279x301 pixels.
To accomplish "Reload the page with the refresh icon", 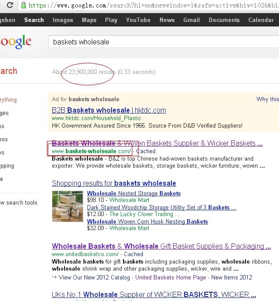I will [x=10, y=4].
